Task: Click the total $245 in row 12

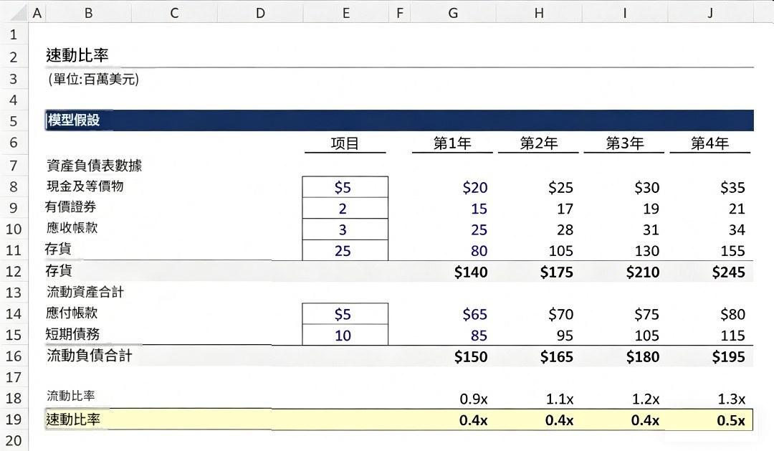Action: 729,272
